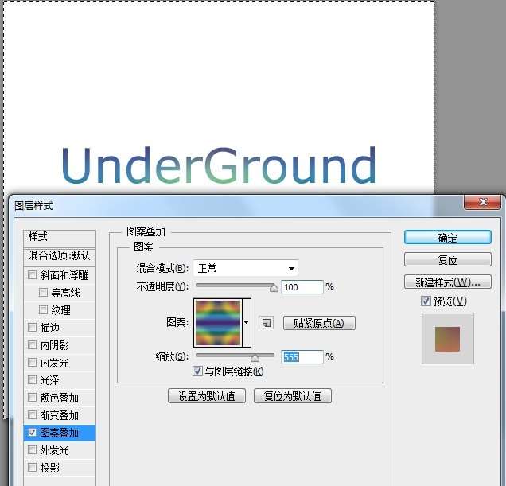Select 混合选项:默认 in the styles list
This screenshot has height=486, width=506.
tap(60, 256)
